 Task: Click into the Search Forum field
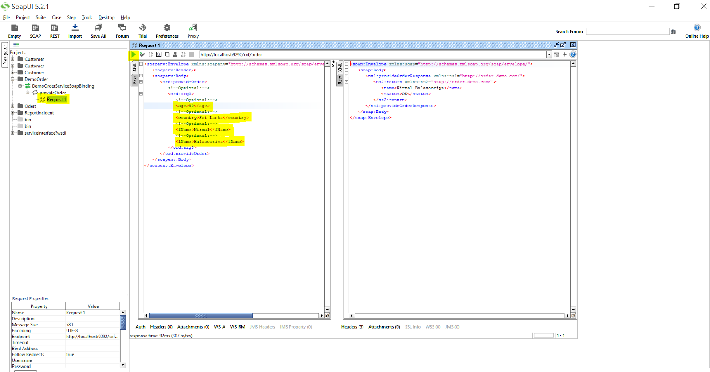pyautogui.click(x=627, y=31)
